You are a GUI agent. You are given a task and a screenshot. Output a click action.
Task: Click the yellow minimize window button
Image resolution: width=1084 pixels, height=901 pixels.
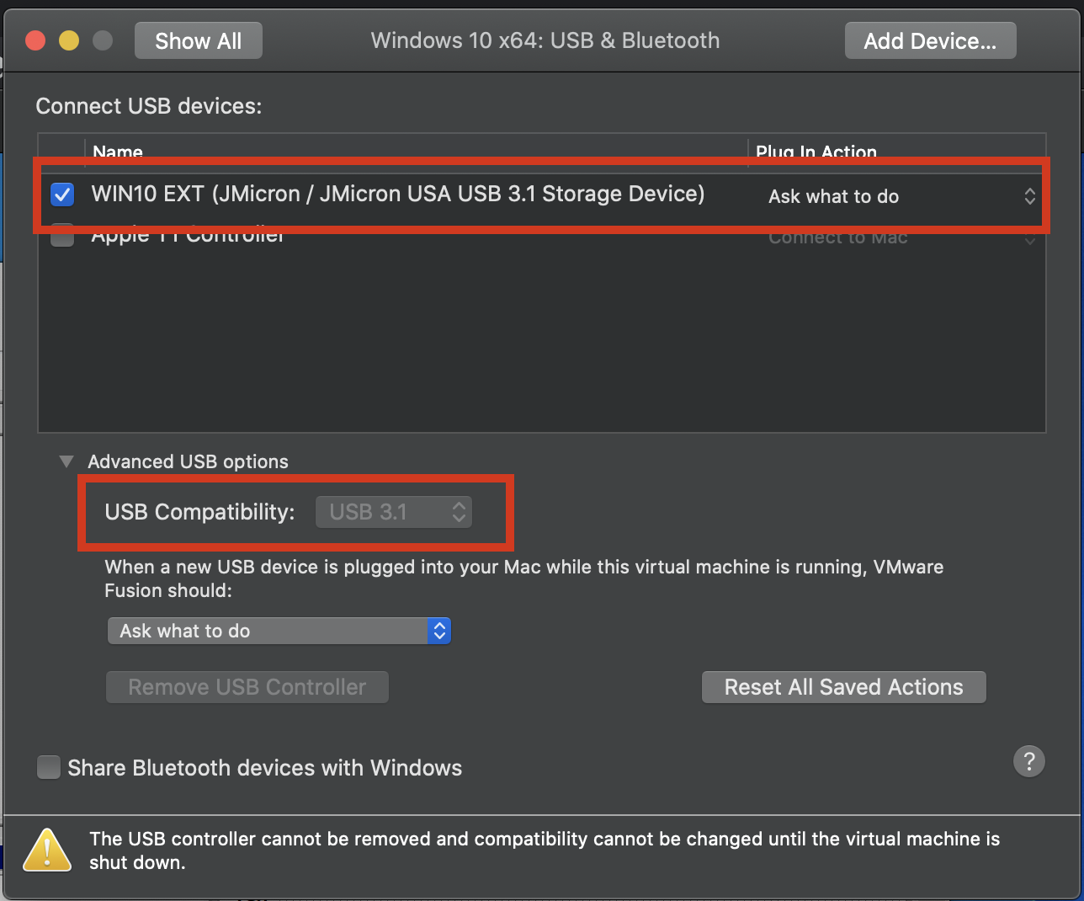tap(69, 40)
